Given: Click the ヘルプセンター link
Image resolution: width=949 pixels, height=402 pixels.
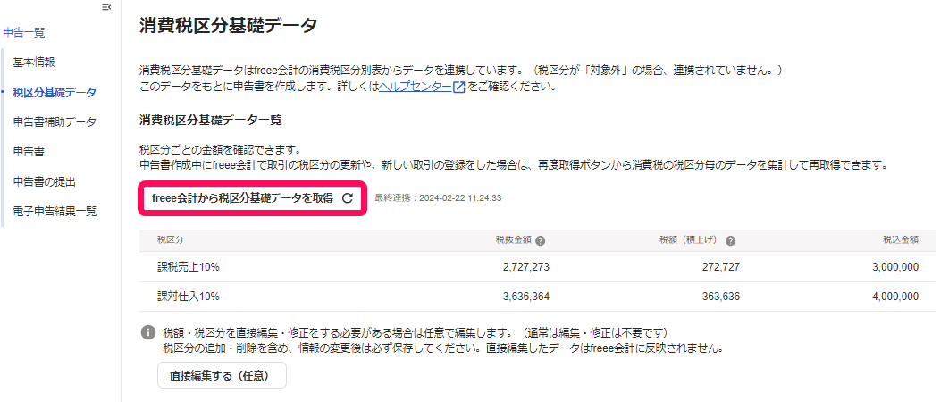Looking at the screenshot, I should pos(416,87).
